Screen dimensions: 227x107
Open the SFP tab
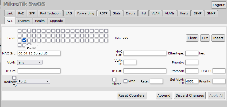32,13
